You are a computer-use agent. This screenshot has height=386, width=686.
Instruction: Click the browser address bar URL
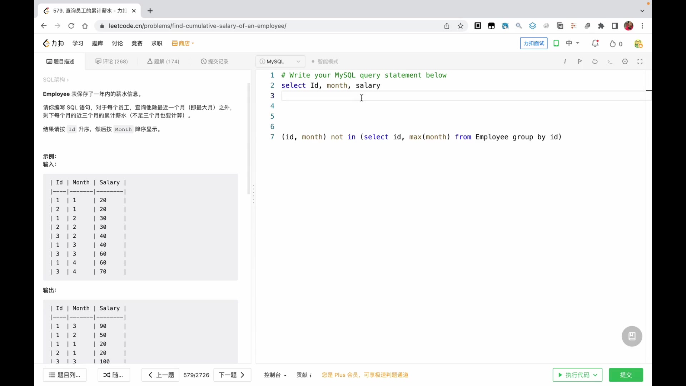coord(198,26)
